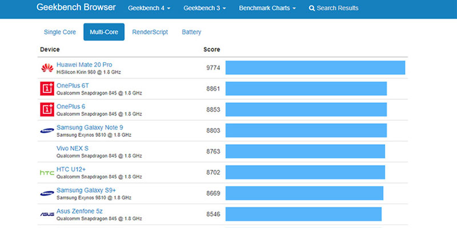The height and width of the screenshot is (228, 457).
Task: Click Snapdragon 845 text under OnePlus 6T
Action: (99, 93)
